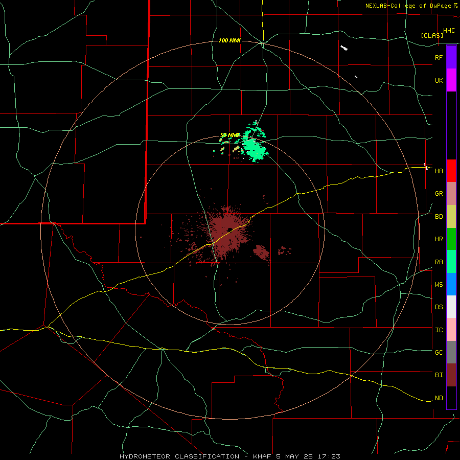Click the HHC product label
This screenshot has height=460, width=460.
pyautogui.click(x=449, y=31)
